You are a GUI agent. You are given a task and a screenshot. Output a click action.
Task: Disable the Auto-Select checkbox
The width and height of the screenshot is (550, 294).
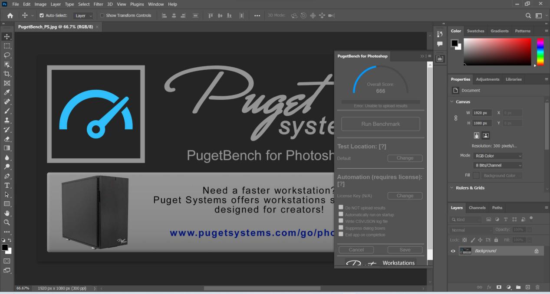42,16
